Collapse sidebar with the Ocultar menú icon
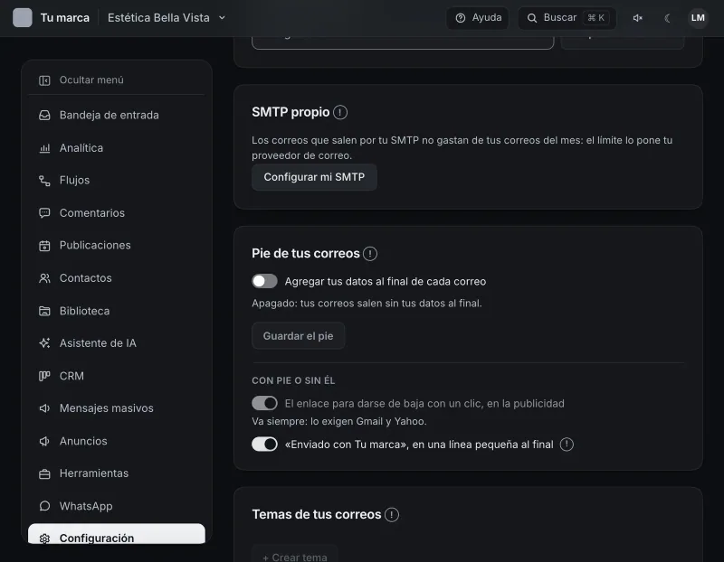Image resolution: width=724 pixels, height=562 pixels. (x=44, y=80)
